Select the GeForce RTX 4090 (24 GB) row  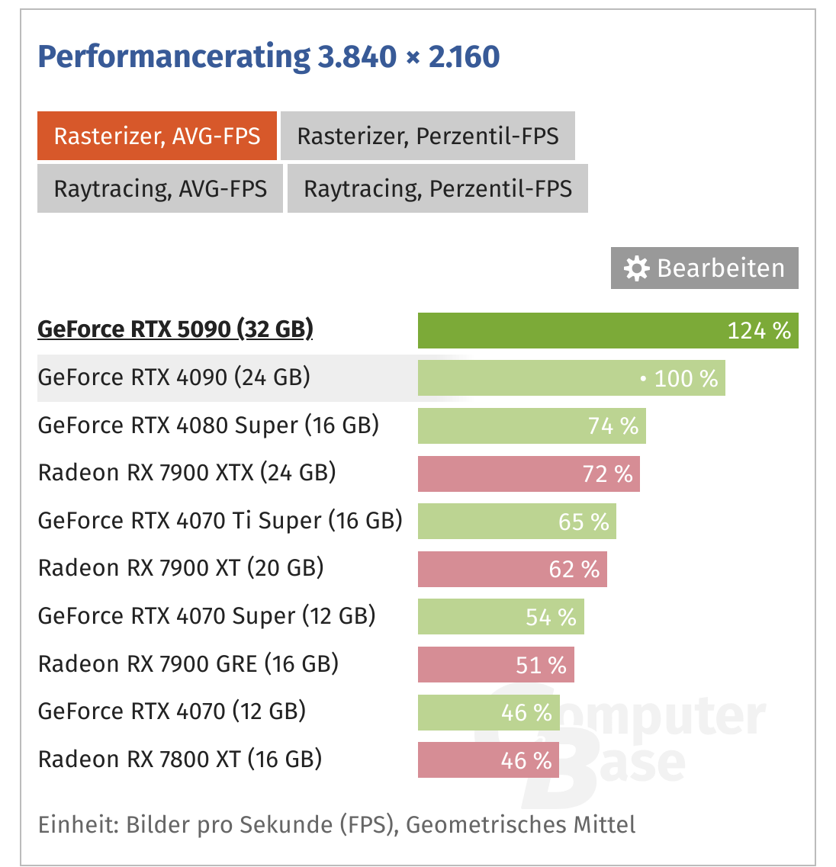(x=174, y=377)
